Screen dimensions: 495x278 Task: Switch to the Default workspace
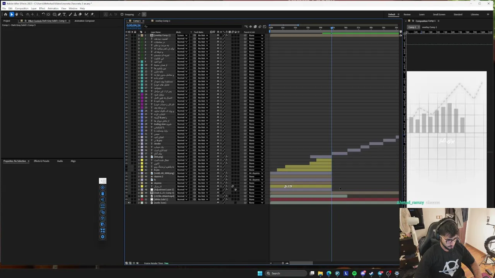[x=392, y=14]
